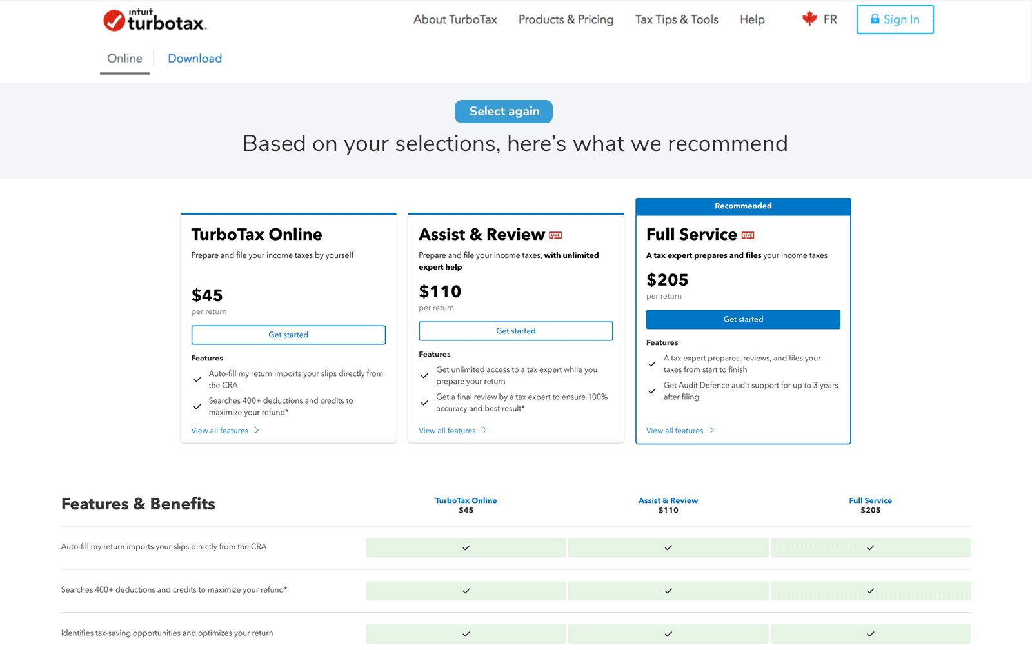View all features of Assist & Review
The height and width of the screenshot is (650, 1032).
point(447,431)
